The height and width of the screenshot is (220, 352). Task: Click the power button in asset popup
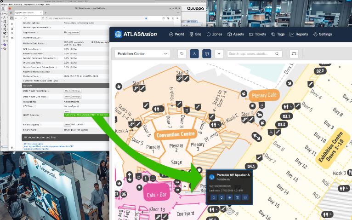[229, 197]
